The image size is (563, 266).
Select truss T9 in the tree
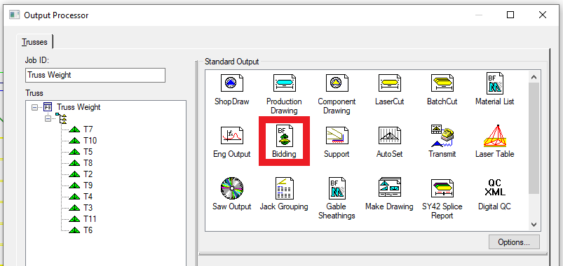tap(88, 185)
